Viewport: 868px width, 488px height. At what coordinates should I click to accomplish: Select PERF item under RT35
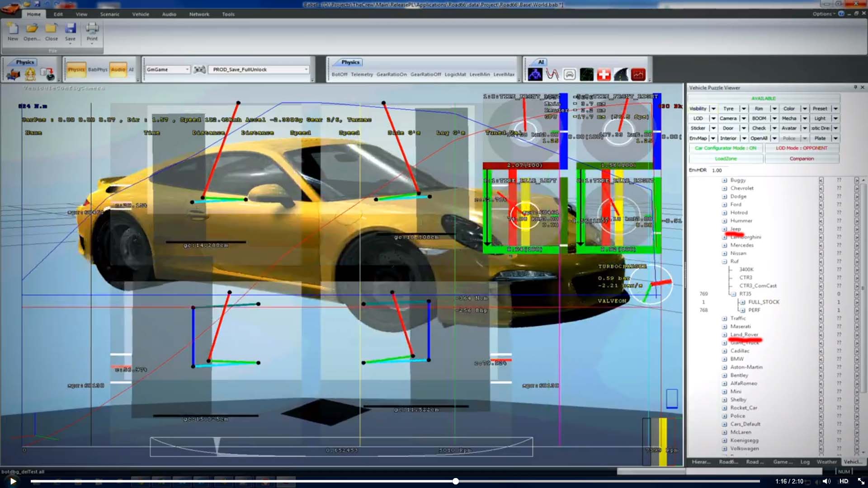pyautogui.click(x=754, y=310)
